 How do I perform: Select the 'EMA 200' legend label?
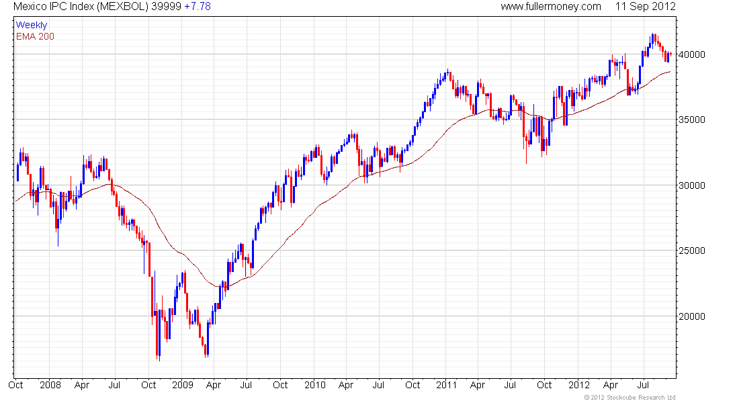click(x=36, y=36)
